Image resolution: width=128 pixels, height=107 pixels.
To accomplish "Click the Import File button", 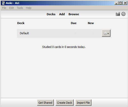I will tap(83, 103).
